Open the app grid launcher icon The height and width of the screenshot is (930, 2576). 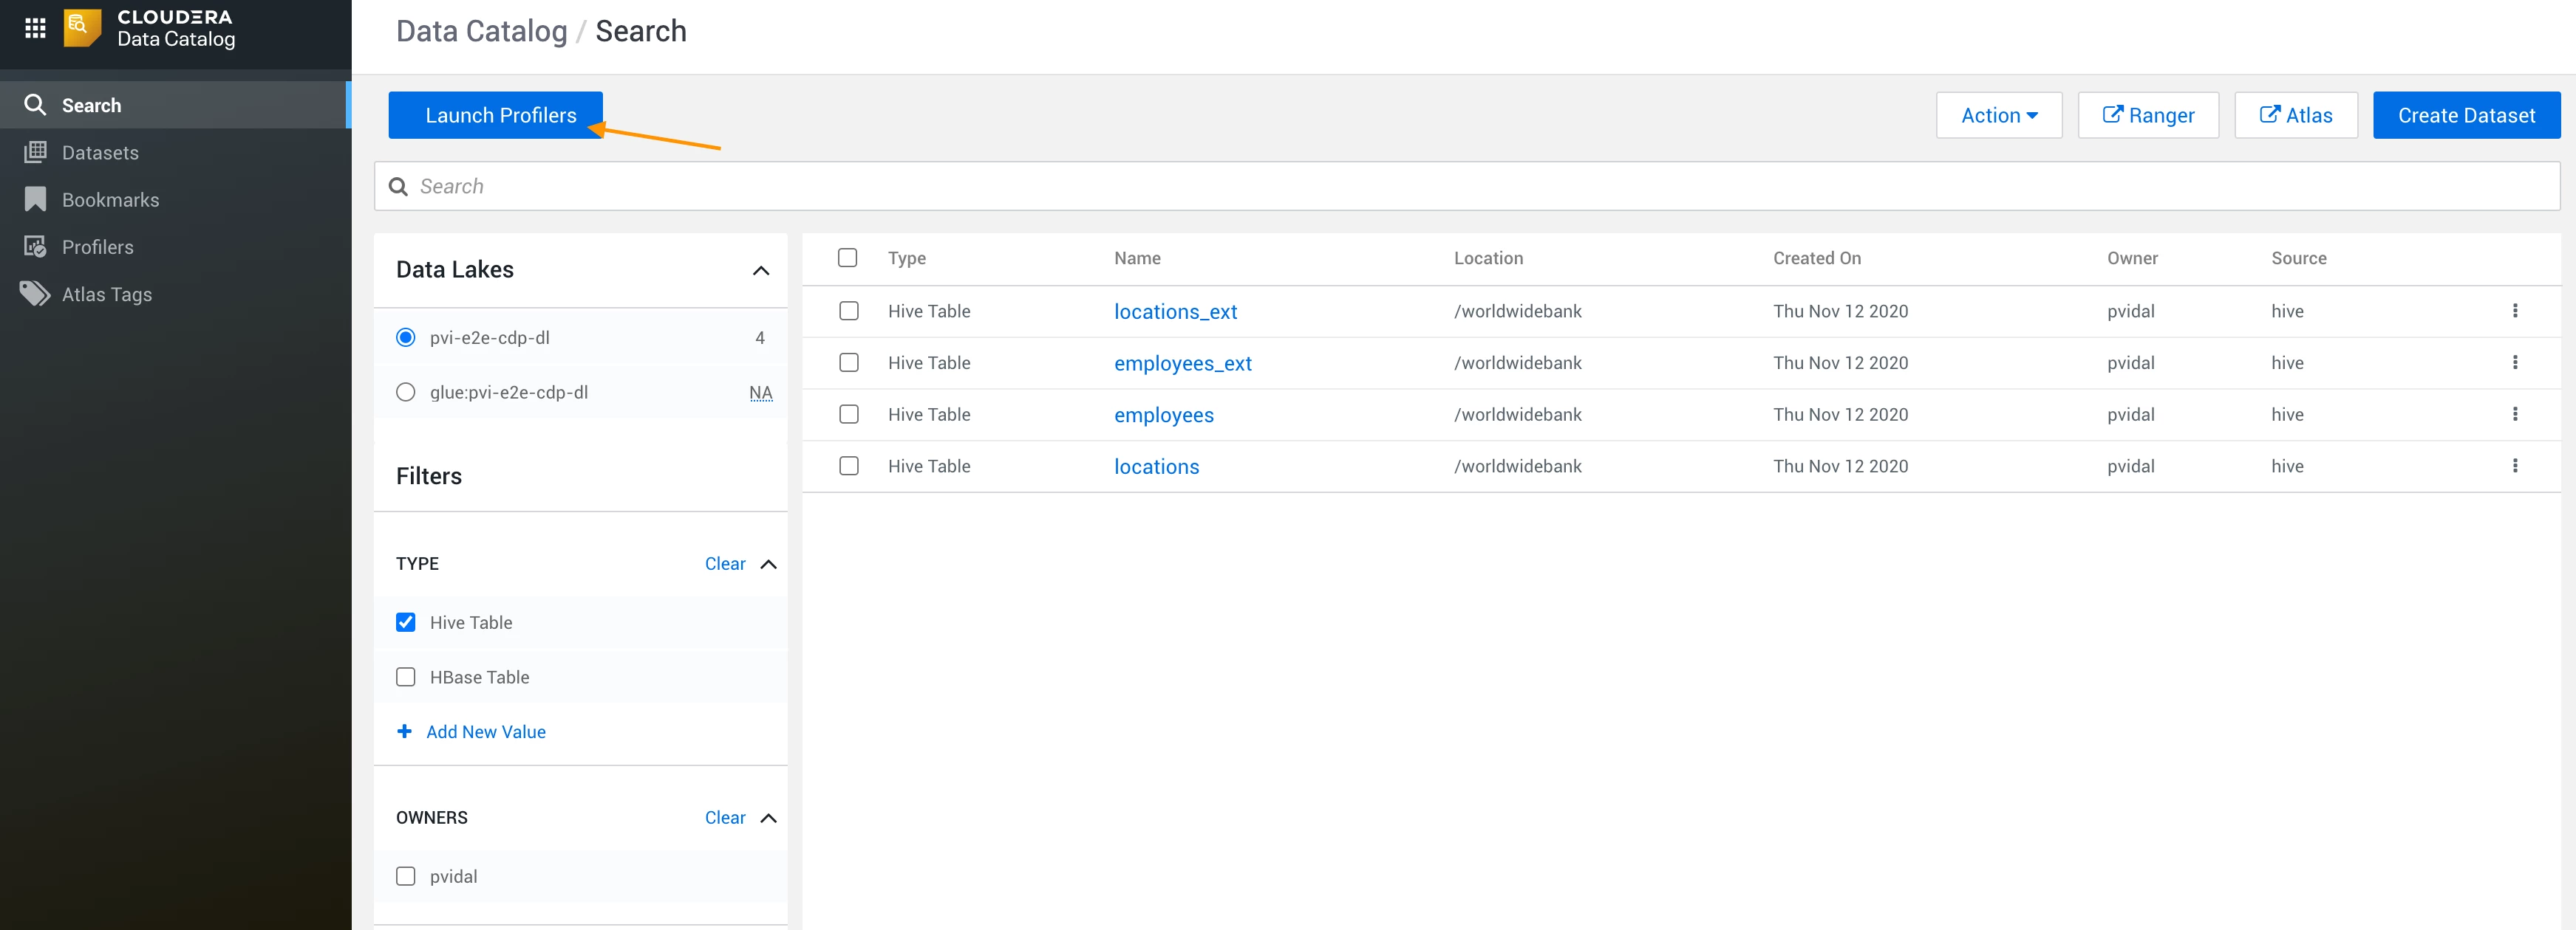point(35,28)
